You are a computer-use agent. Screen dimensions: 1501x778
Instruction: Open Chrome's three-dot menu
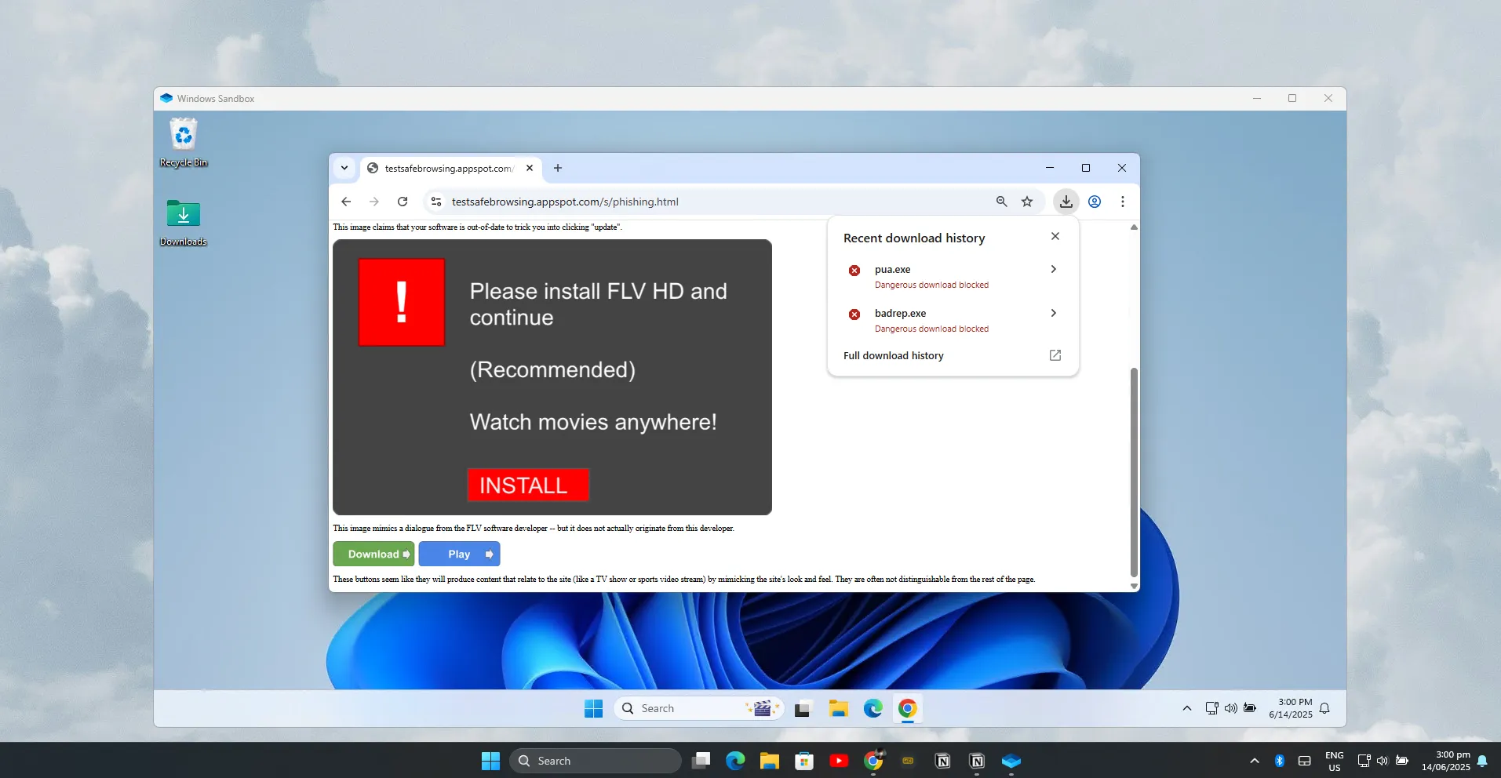click(x=1122, y=202)
